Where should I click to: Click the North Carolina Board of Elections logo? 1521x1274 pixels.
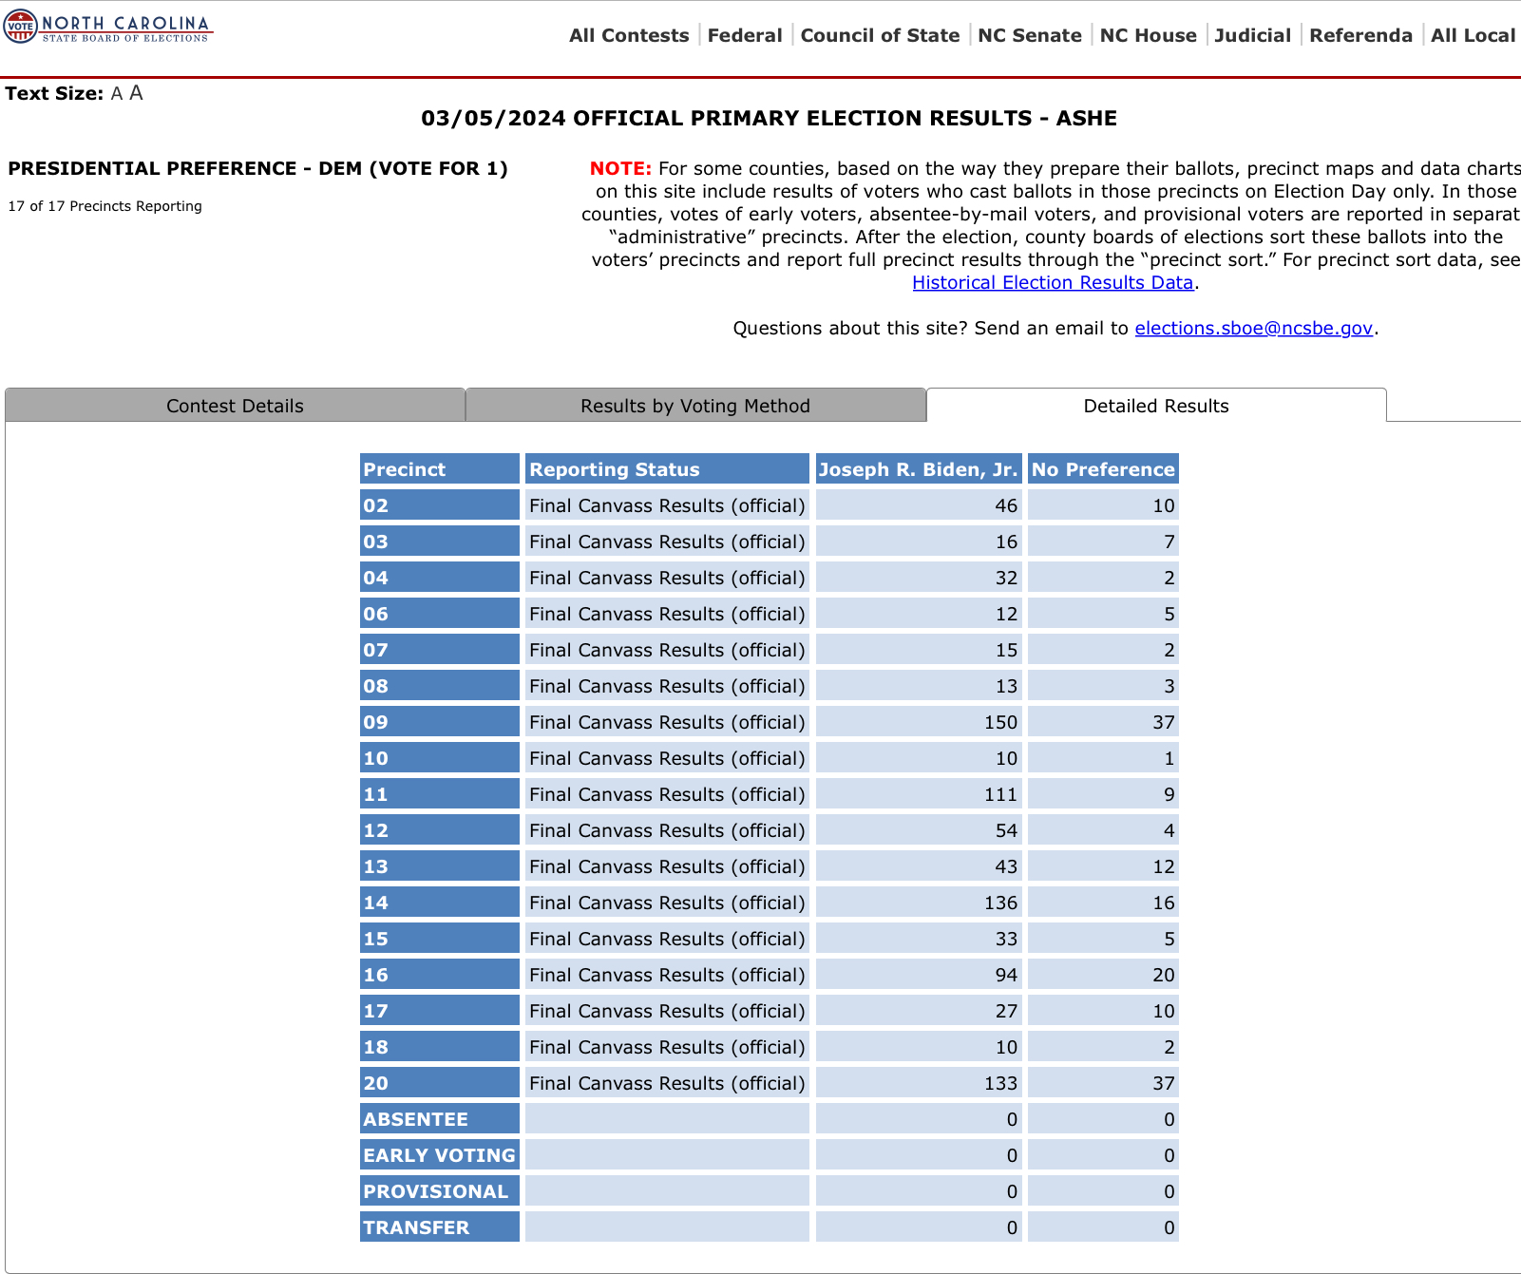108,26
